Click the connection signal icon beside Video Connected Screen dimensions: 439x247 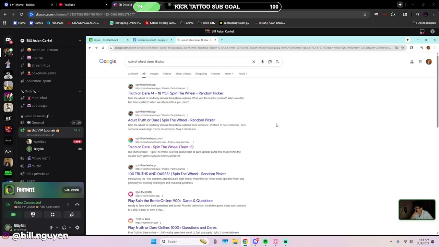tap(8, 204)
